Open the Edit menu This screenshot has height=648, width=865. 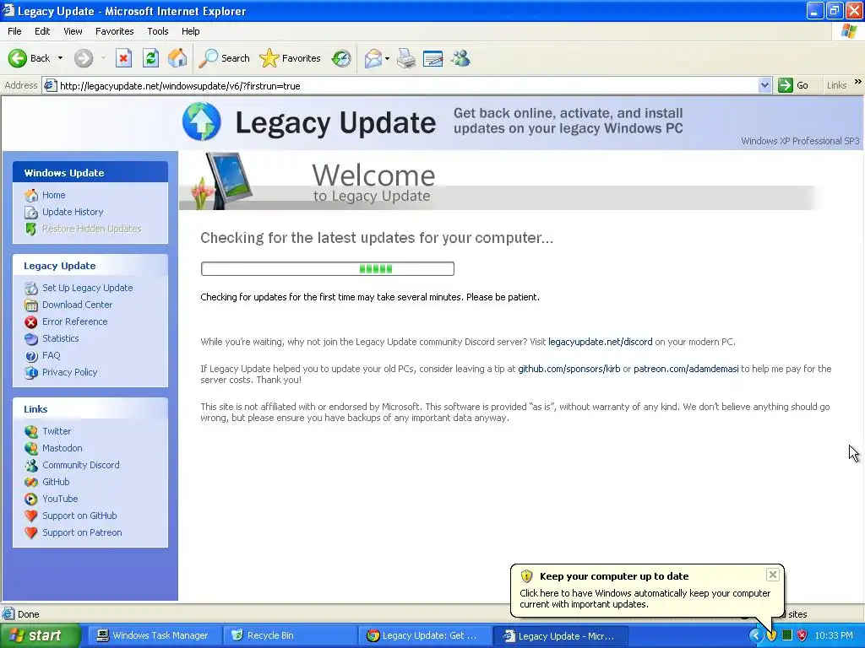pyautogui.click(x=42, y=31)
